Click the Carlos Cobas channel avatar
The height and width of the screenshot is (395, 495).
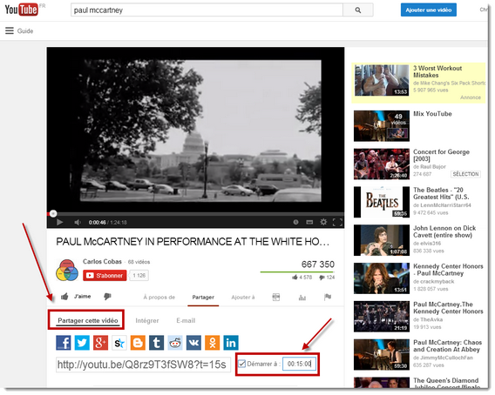pos(67,271)
